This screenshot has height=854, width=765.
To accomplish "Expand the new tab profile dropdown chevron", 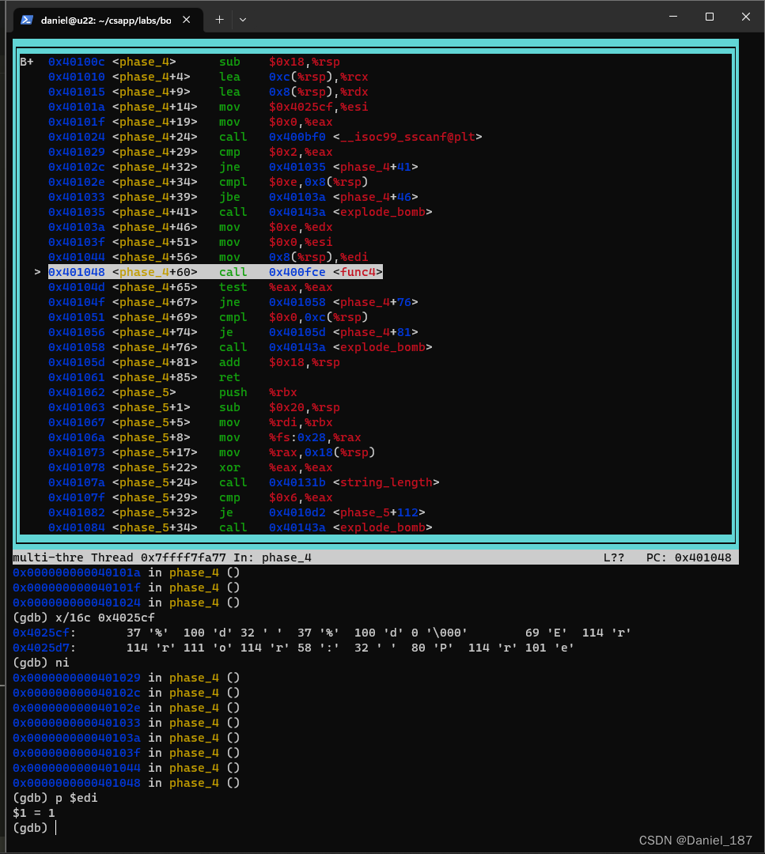I will 243,19.
